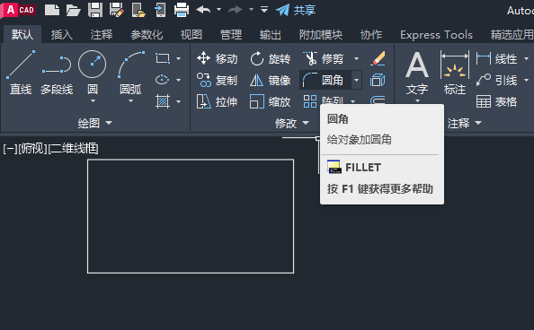534x330 pixels.
Task: Plot the drawing with printer icon
Action: tap(182, 10)
